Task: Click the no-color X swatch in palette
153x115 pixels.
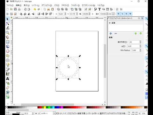Action: tap(6, 107)
